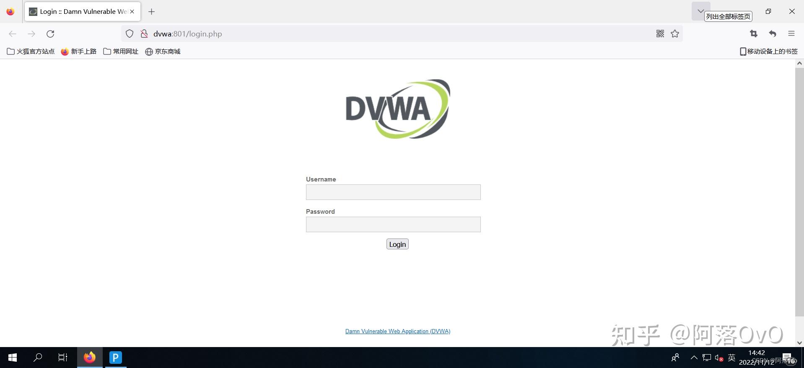Click Firefox icon on taskbar

[90, 358]
